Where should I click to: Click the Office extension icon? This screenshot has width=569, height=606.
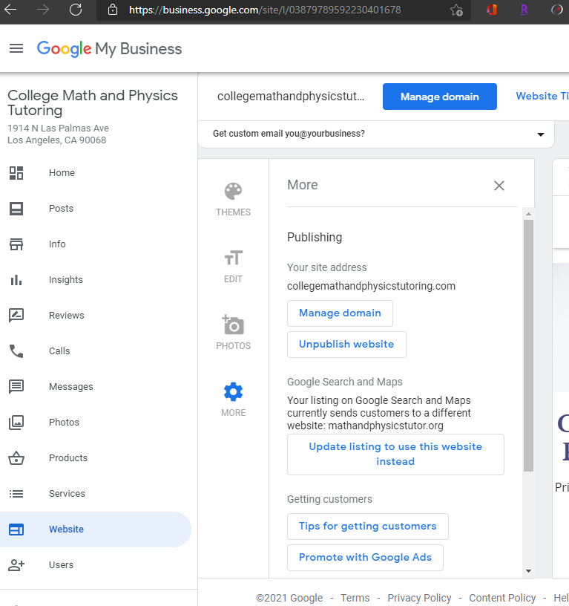(x=491, y=10)
